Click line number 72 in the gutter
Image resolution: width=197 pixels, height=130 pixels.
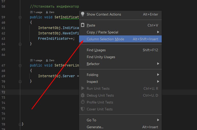pyautogui.click(x=3, y=92)
